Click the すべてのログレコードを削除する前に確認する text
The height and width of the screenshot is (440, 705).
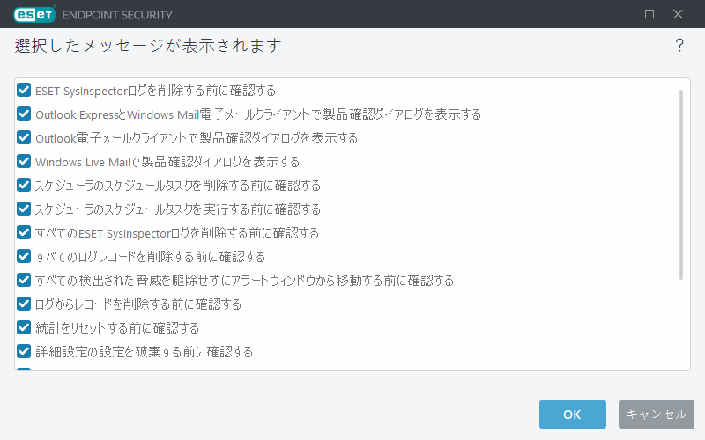pos(150,257)
